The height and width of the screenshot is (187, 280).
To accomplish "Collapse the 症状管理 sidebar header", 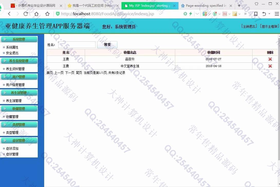I will [x=19, y=141].
